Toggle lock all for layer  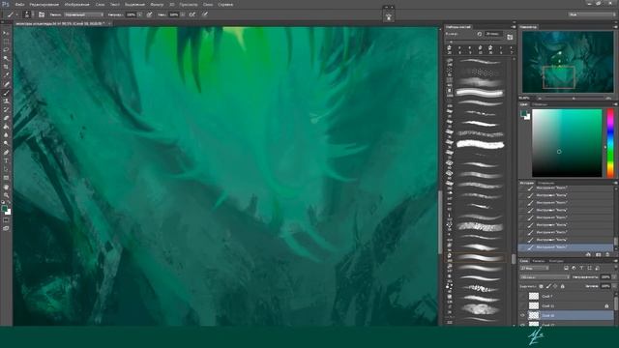tap(563, 286)
